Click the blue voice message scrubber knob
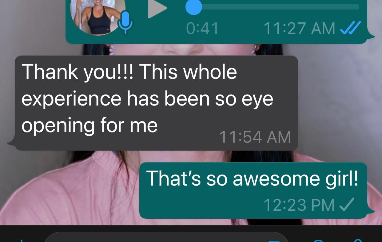Image resolution: width=382 pixels, height=242 pixels. [x=193, y=7]
